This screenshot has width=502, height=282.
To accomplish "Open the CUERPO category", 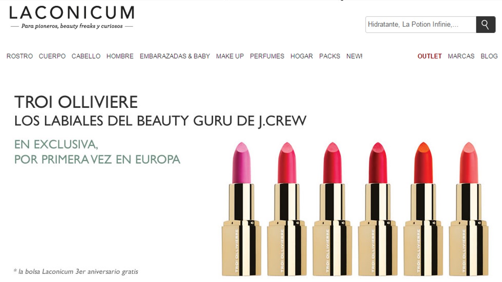I will [x=52, y=56].
